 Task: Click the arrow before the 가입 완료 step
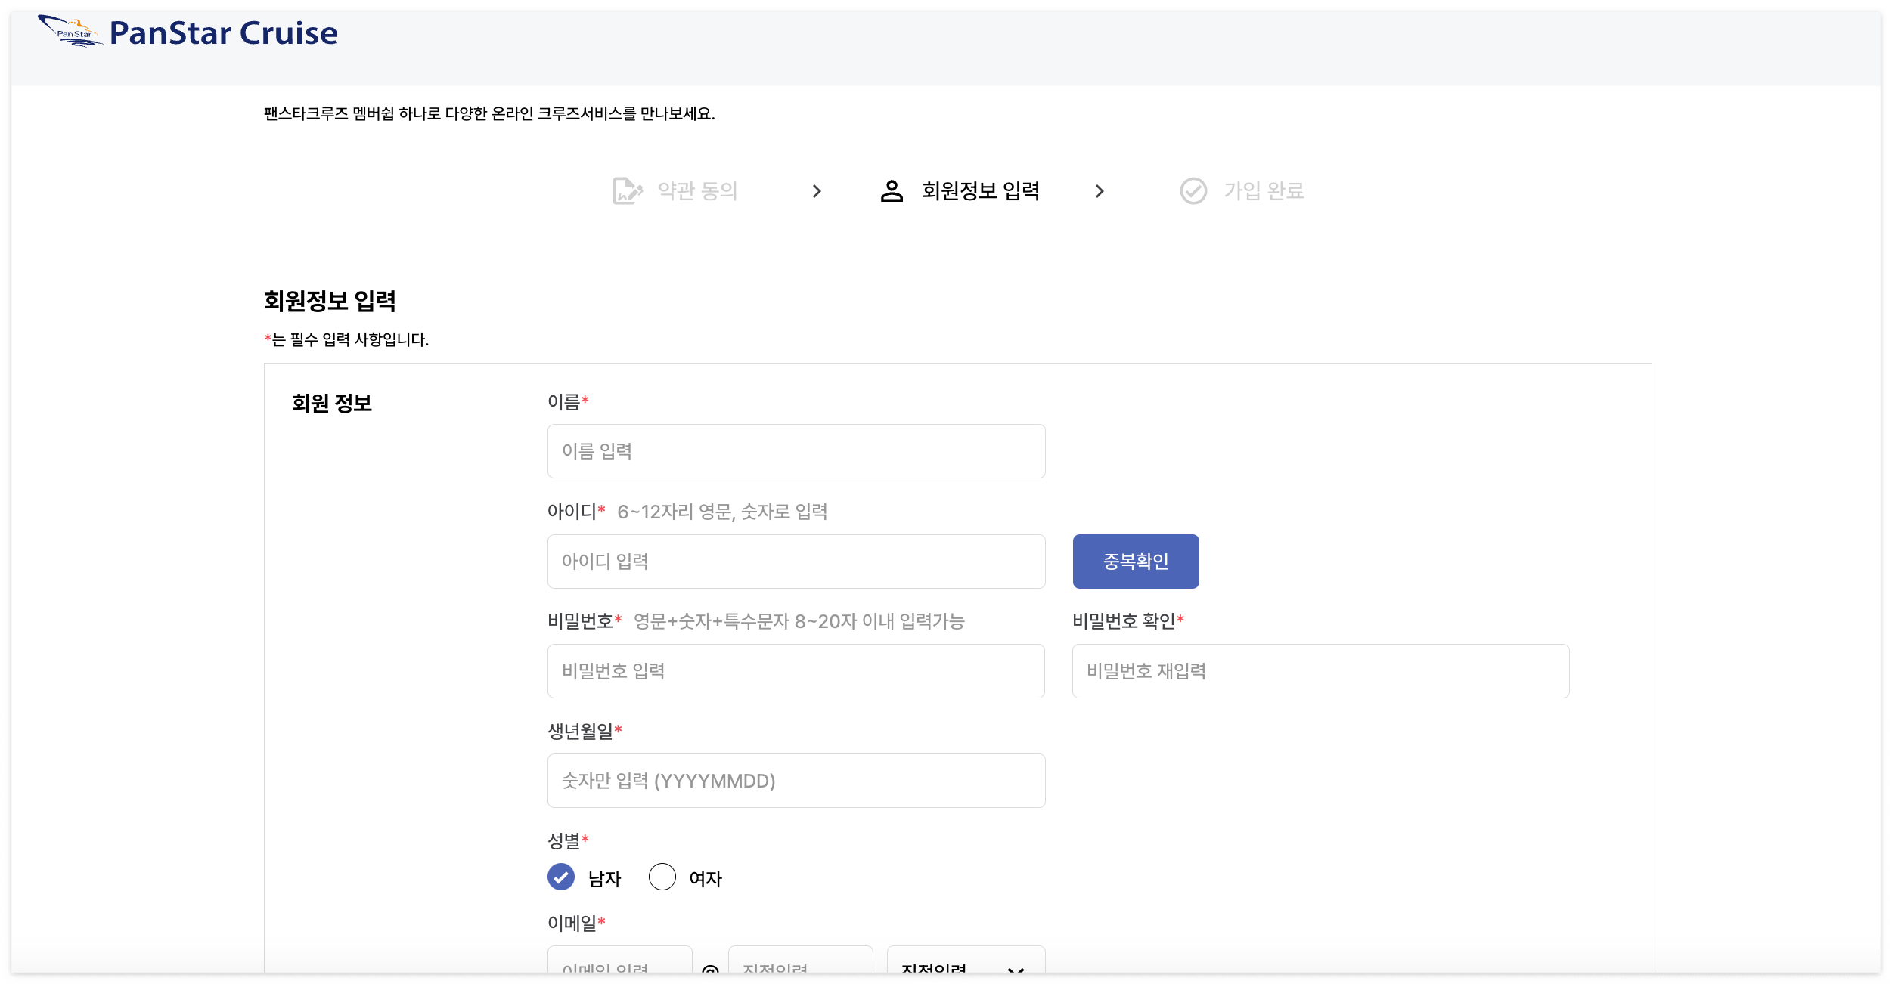1099,191
